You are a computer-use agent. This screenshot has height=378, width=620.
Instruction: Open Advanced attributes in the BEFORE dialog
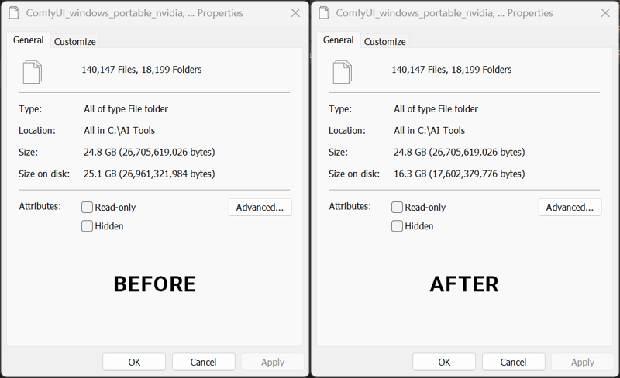point(260,207)
